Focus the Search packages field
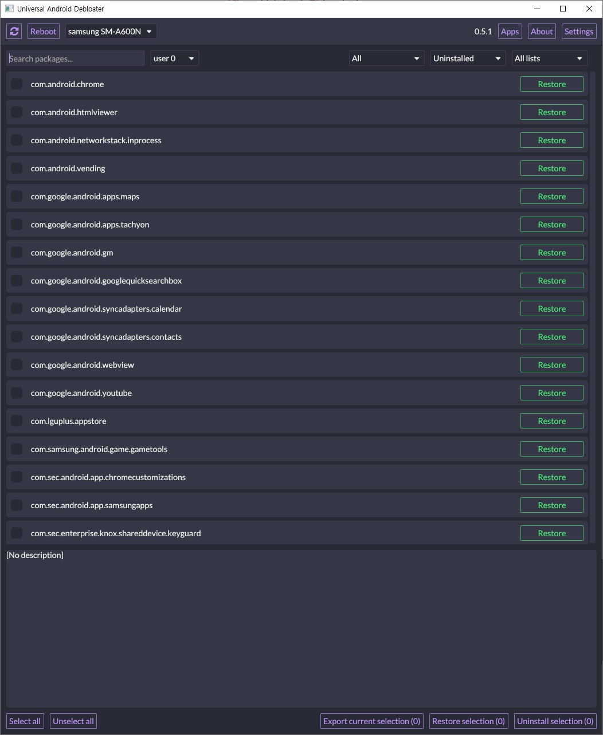Viewport: 603px width, 735px height. pos(76,58)
